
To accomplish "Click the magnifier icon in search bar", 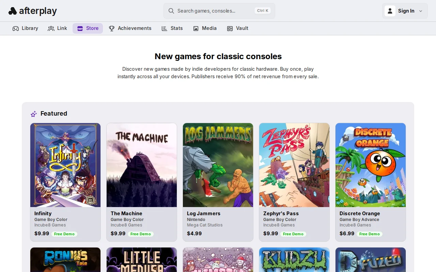I will 171,11.
